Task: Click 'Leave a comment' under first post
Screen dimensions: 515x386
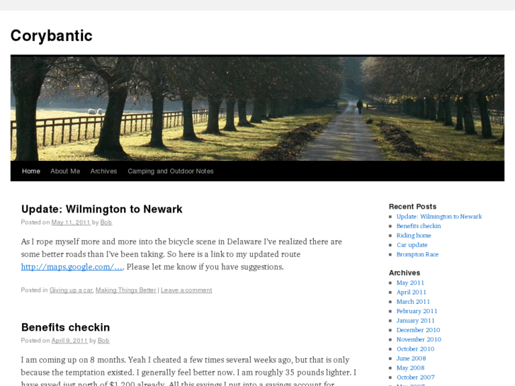Action: pyautogui.click(x=186, y=290)
